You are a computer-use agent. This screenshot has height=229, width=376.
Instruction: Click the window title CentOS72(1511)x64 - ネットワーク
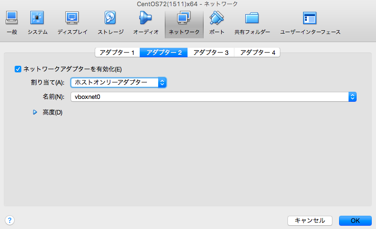click(x=187, y=4)
